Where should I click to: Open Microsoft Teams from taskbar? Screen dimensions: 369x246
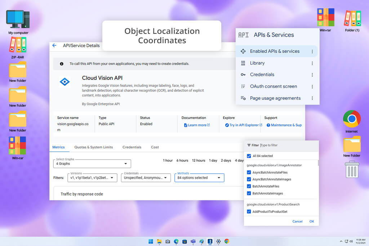click(x=193, y=241)
